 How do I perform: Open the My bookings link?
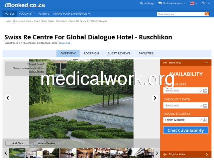click(147, 3)
